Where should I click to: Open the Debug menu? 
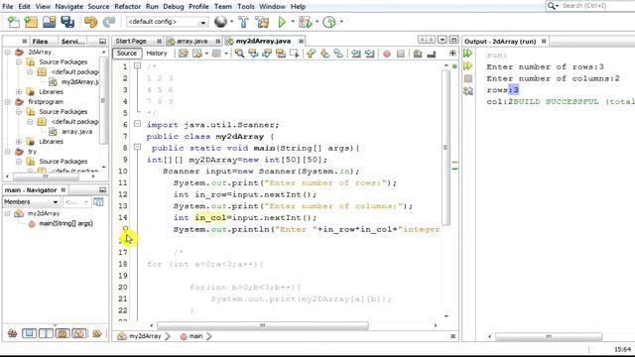(x=174, y=7)
